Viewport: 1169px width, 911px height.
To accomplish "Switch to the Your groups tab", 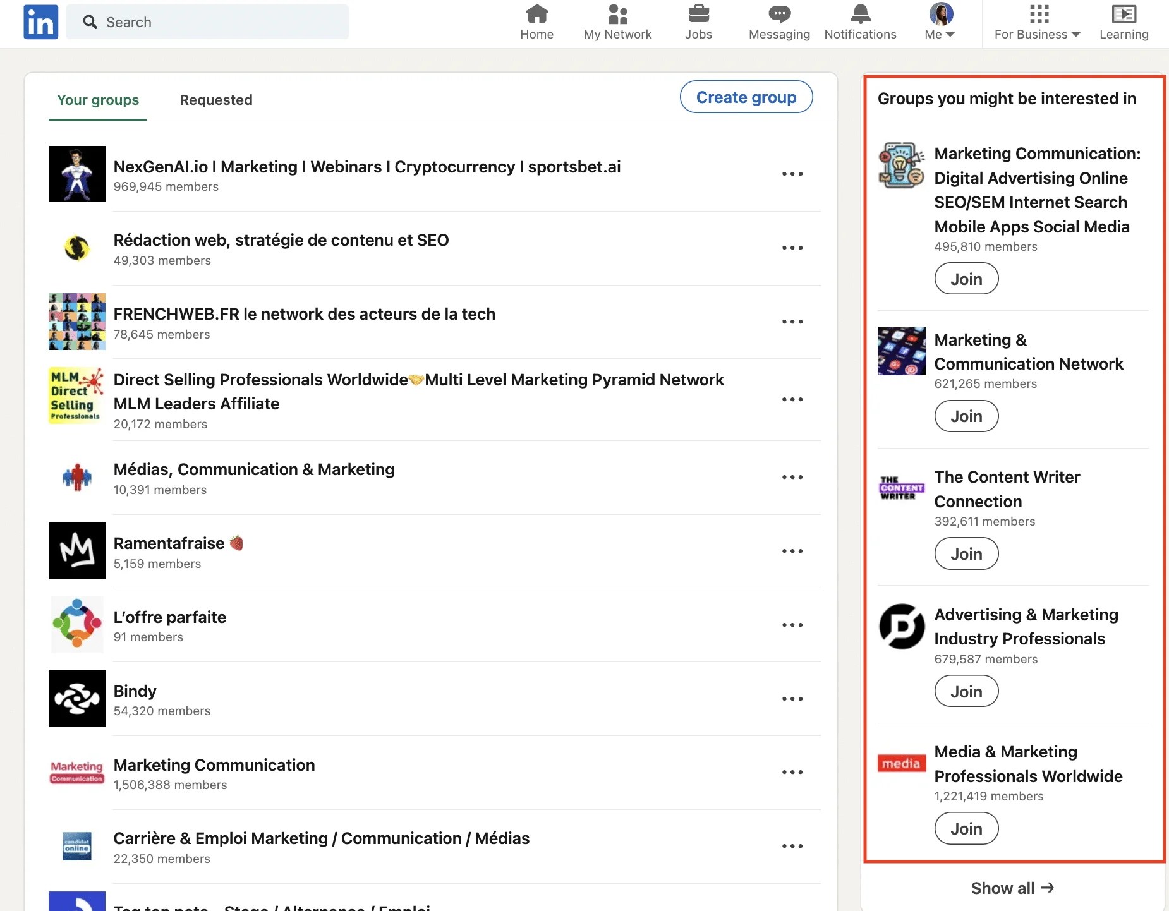I will (98, 100).
